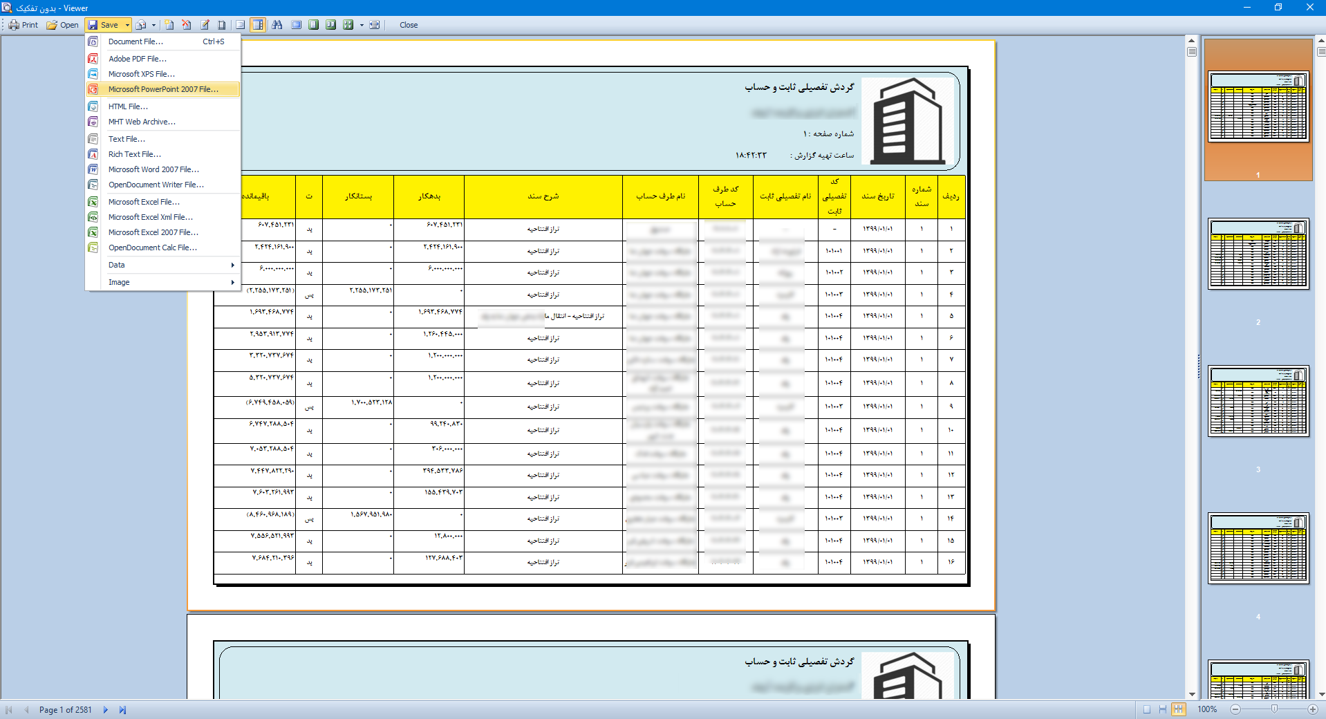This screenshot has height=719, width=1326.
Task: Choose Document File… from Save menu
Action: pyautogui.click(x=162, y=41)
